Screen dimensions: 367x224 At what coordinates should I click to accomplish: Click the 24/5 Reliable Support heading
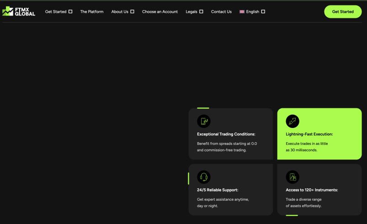(218, 190)
